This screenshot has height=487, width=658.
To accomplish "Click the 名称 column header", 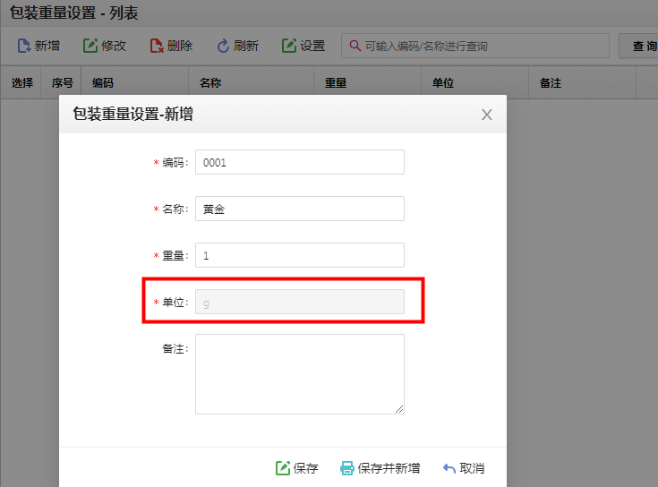I will [x=210, y=82].
